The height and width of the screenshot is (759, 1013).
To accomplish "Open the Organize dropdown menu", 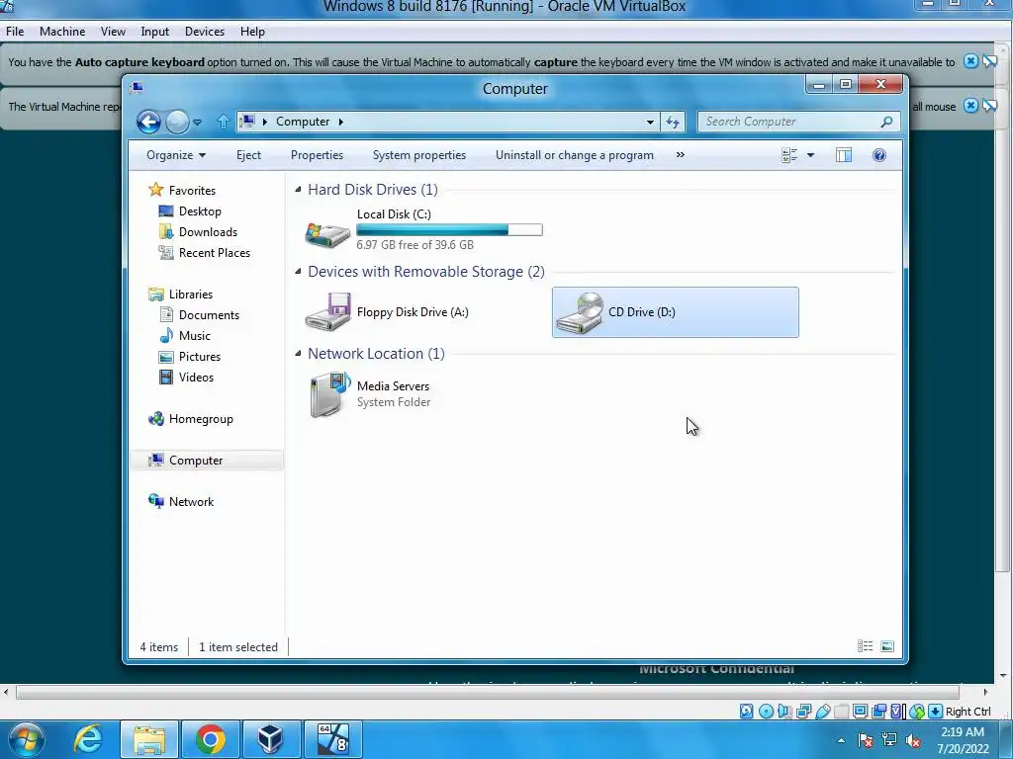I will click(x=176, y=155).
